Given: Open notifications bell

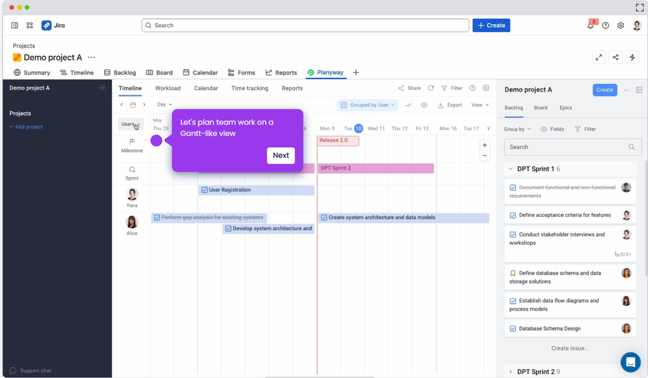Looking at the screenshot, I should pos(590,25).
